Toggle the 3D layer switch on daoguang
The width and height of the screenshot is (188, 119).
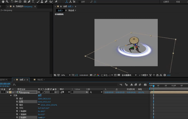pos(56,92)
